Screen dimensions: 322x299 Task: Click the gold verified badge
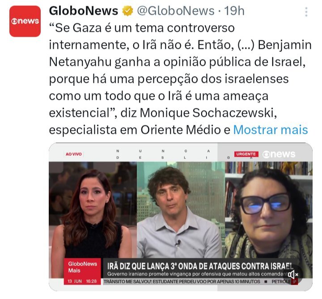127,11
